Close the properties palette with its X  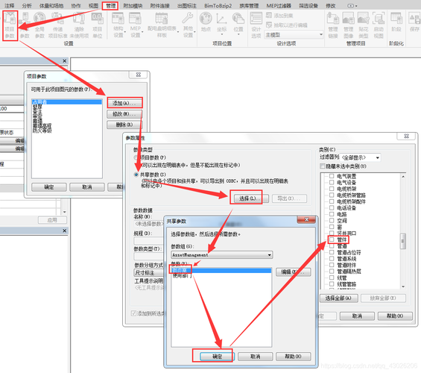64,61
